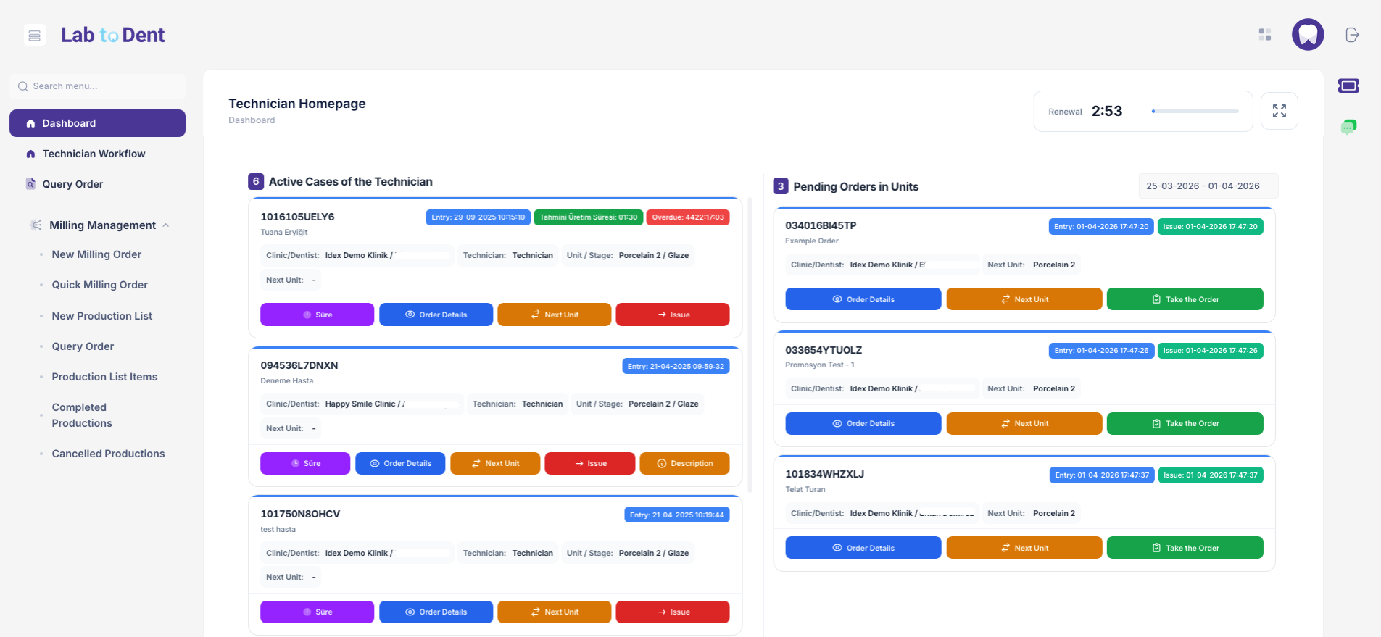
Task: Click the Active Cases count badge 6
Action: tap(256, 181)
